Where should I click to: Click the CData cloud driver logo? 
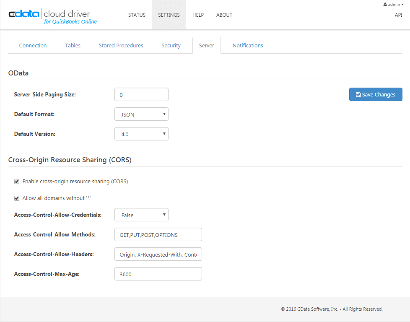tap(52, 17)
